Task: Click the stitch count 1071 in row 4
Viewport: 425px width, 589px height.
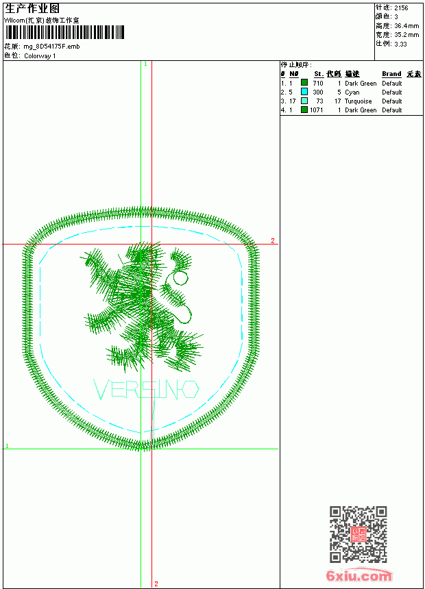Action: [317, 110]
